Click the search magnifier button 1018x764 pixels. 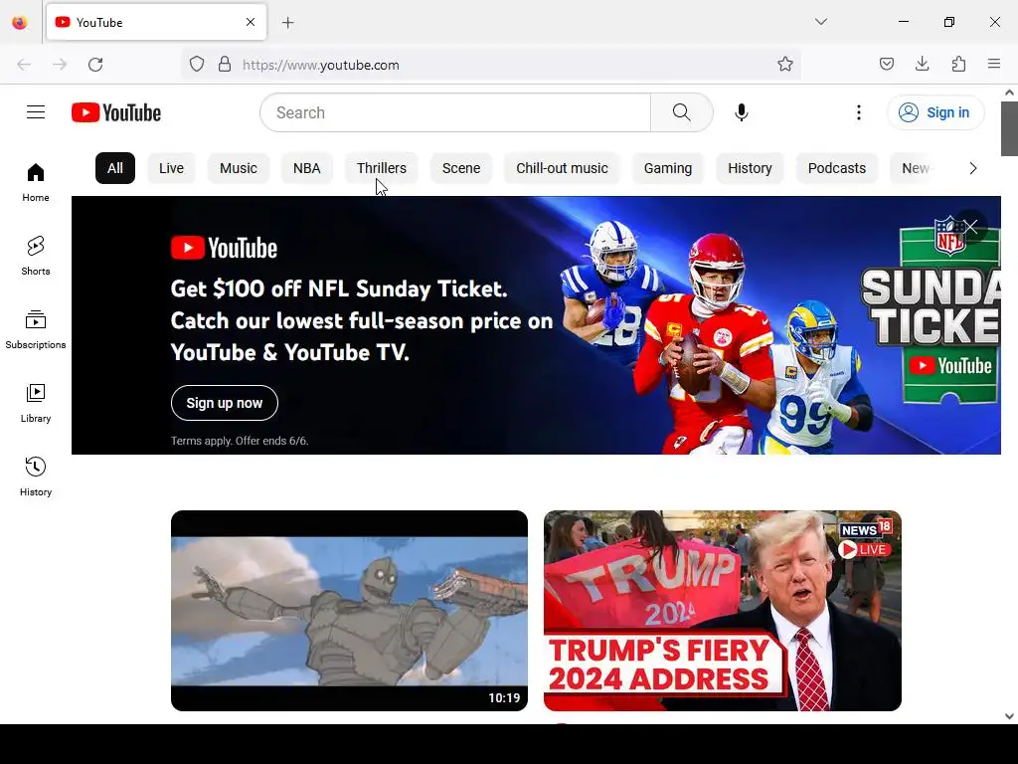tap(682, 112)
